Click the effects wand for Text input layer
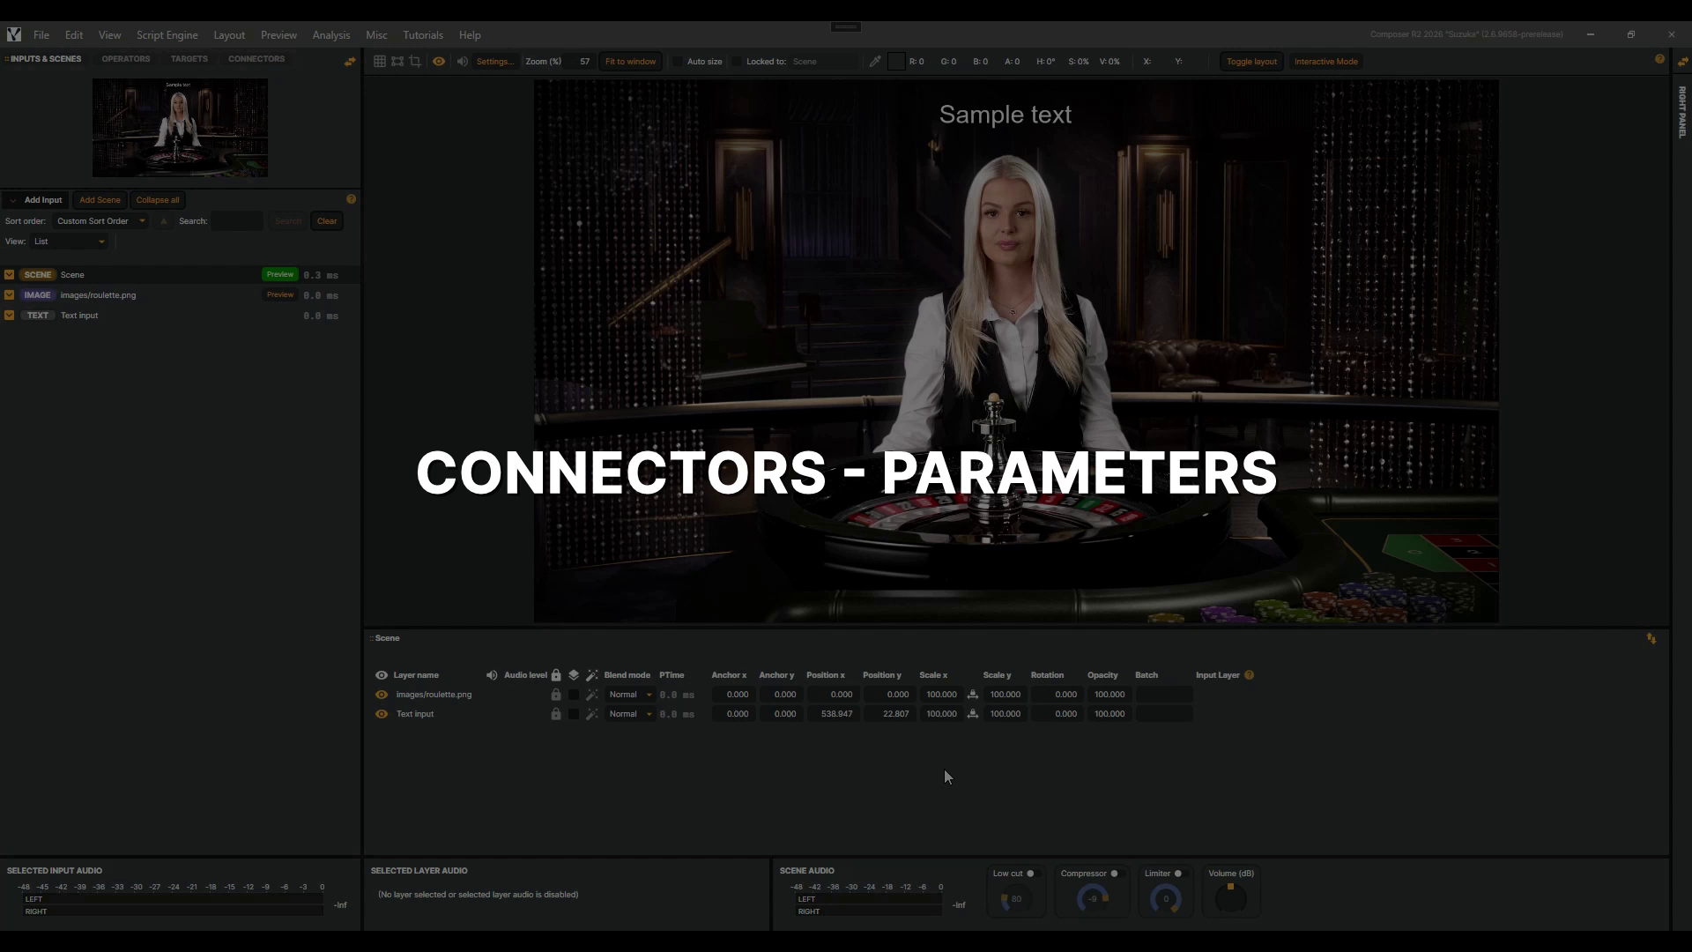This screenshot has width=1692, height=952. [x=592, y=714]
